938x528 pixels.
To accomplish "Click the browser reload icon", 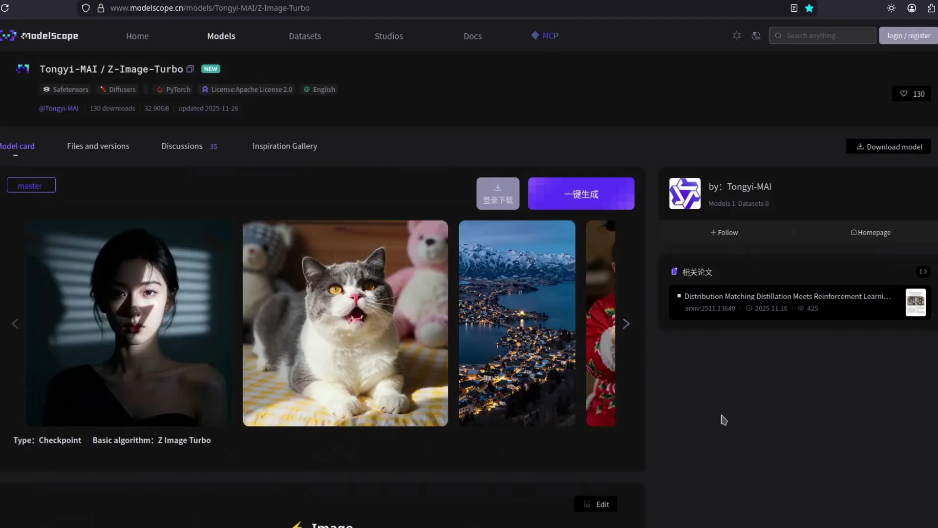I will coord(5,8).
